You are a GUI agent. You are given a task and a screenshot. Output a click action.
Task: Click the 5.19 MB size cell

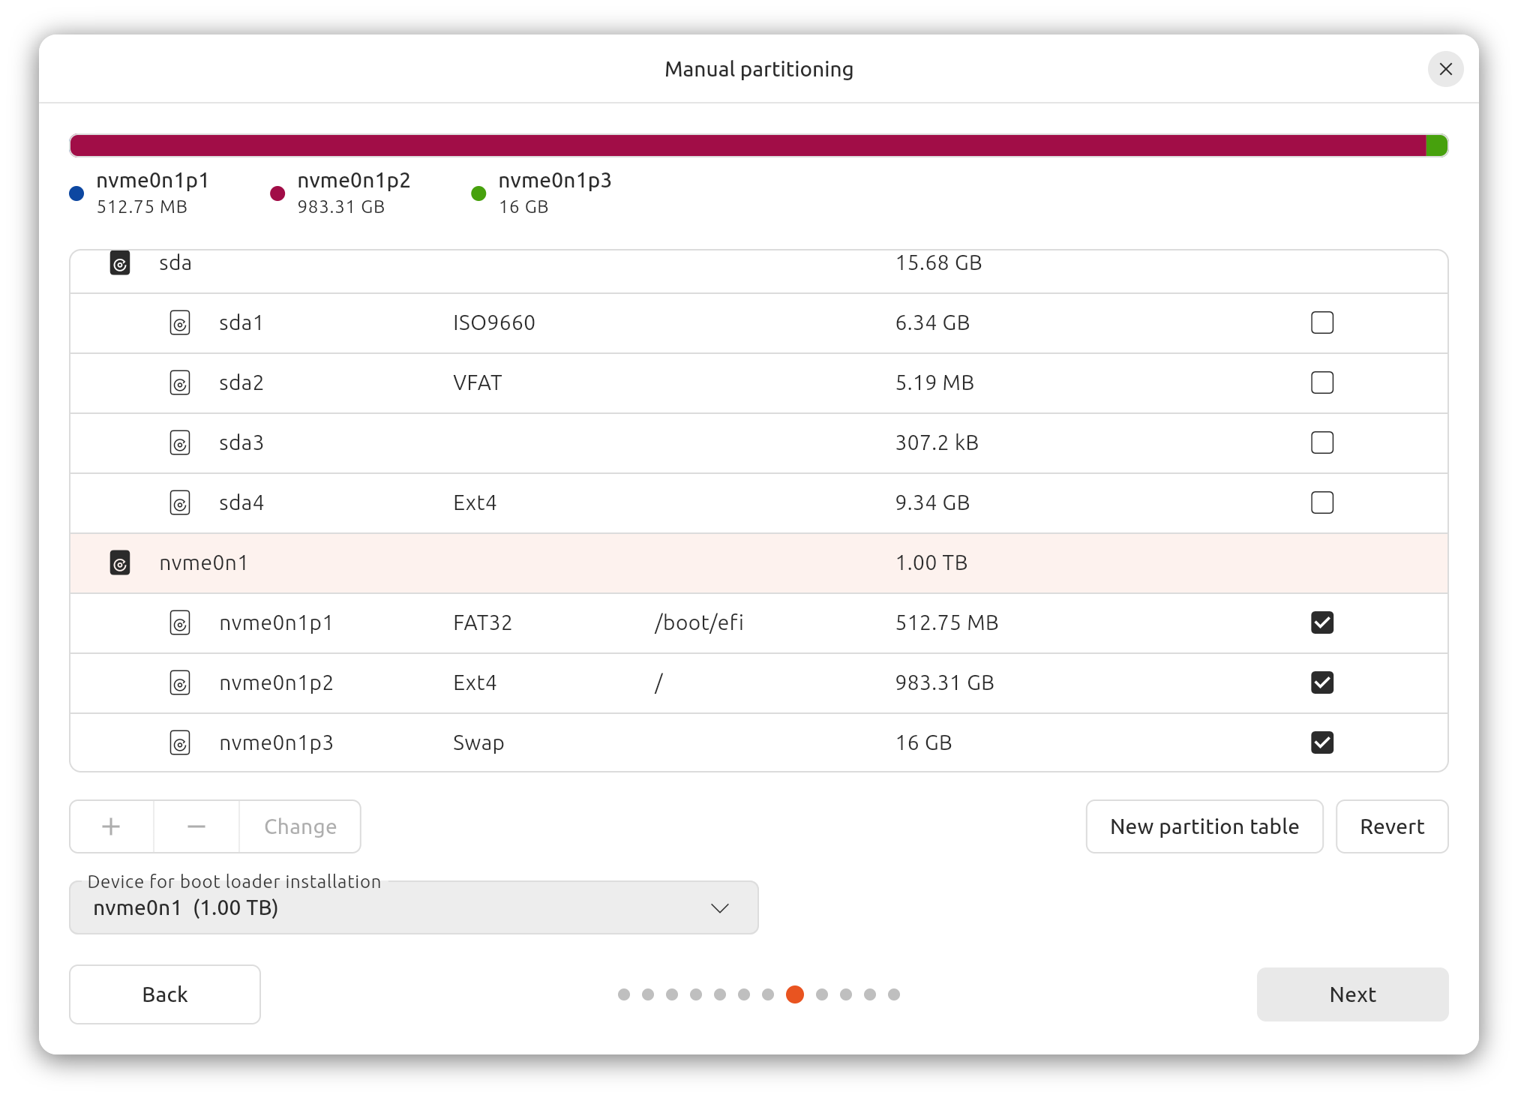click(934, 383)
